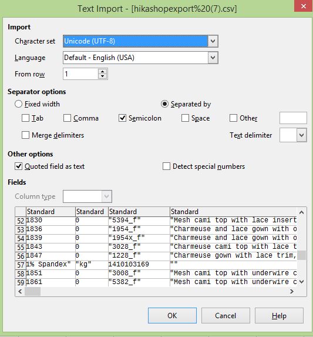Viewport: 313px width, 337px height.
Task: Select the second Standard column header
Action: 92,212
